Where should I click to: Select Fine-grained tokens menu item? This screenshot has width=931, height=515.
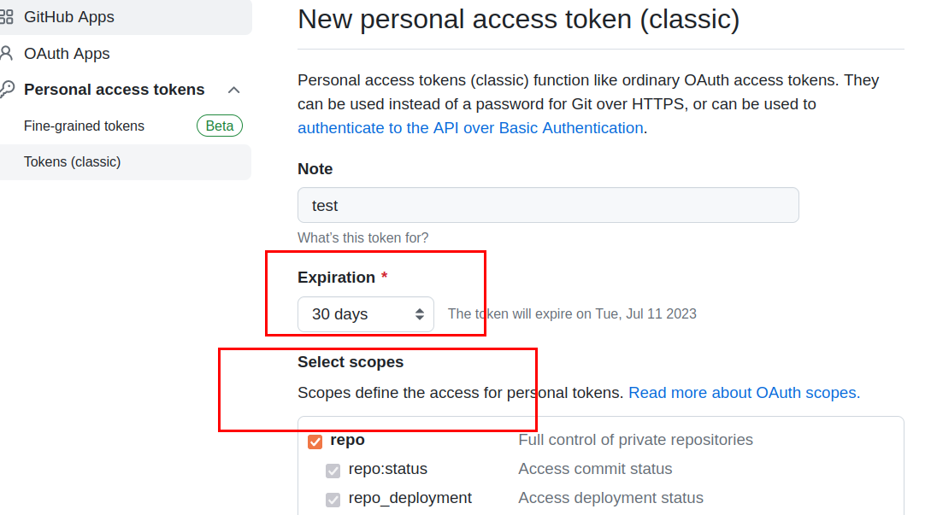(84, 126)
